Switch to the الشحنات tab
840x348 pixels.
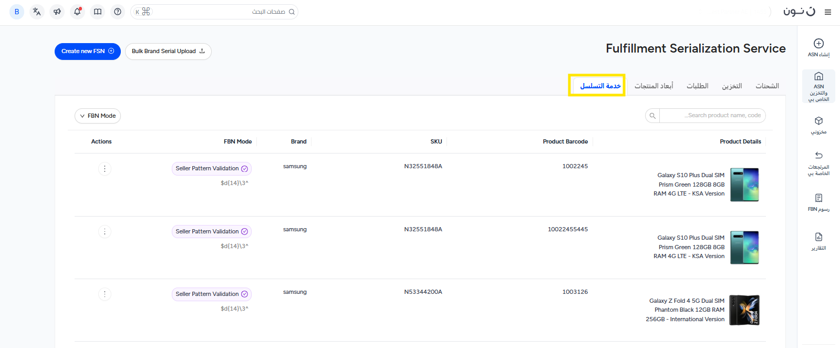pyautogui.click(x=767, y=86)
